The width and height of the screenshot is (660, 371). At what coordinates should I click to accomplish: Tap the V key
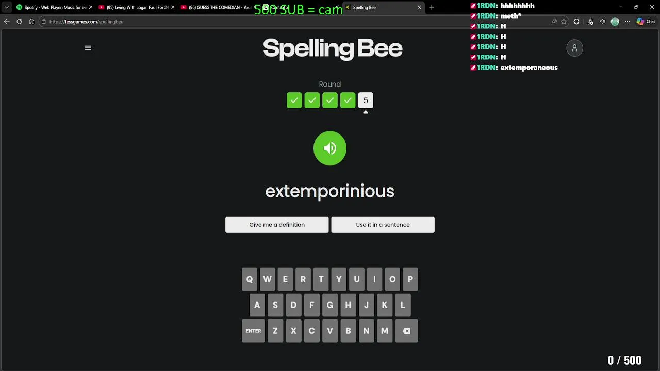[330, 331]
